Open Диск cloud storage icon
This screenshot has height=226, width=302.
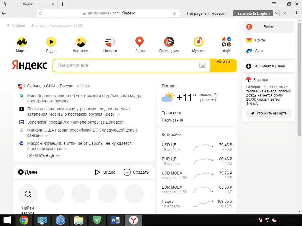249,51
